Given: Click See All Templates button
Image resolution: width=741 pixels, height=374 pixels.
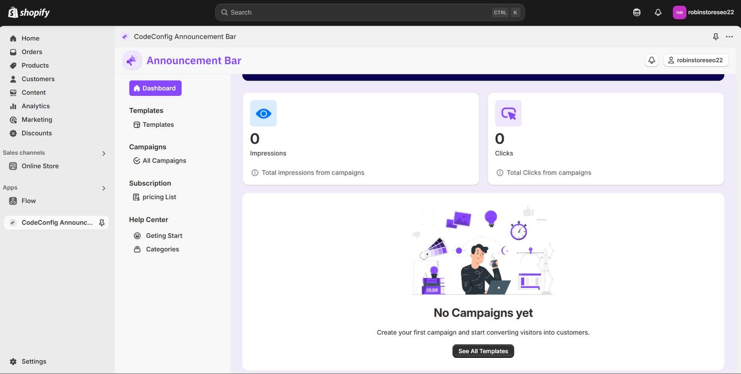Looking at the screenshot, I should coord(483,351).
